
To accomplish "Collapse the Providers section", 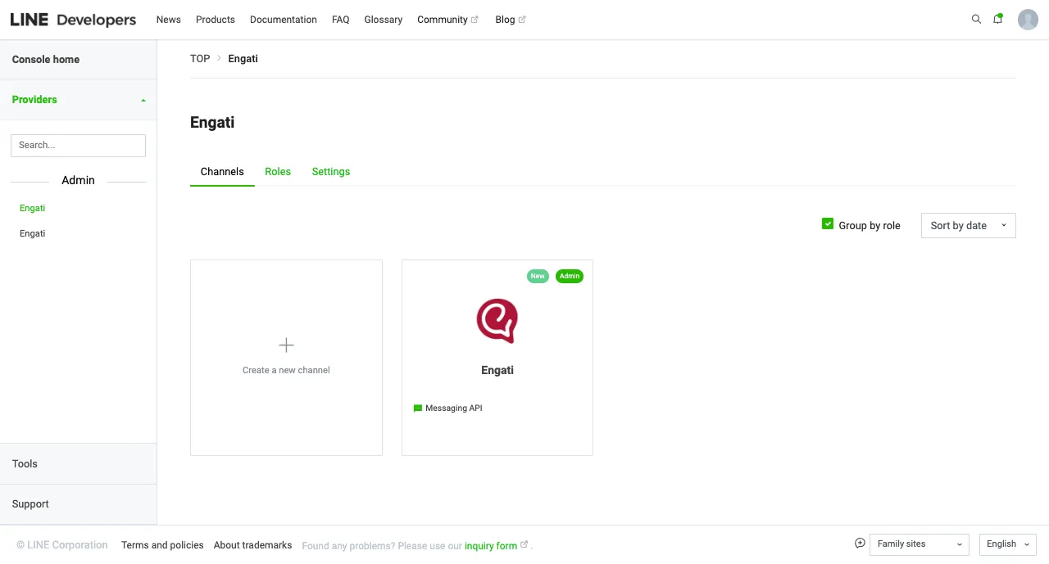I will coord(78,100).
